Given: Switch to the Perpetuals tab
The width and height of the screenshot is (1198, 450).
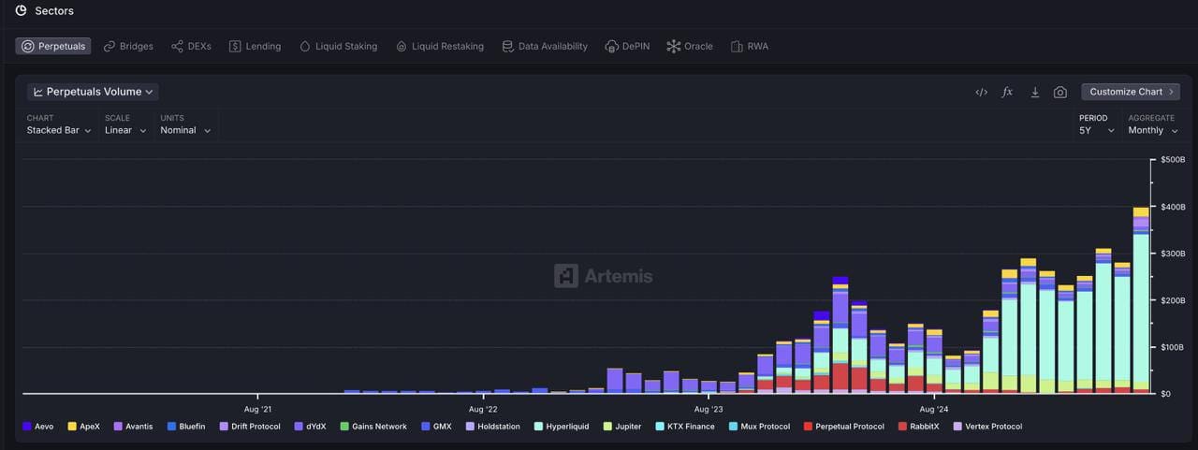Looking at the screenshot, I should [x=53, y=46].
